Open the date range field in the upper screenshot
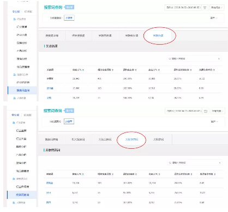This screenshot has width=228, height=212. [x=183, y=8]
